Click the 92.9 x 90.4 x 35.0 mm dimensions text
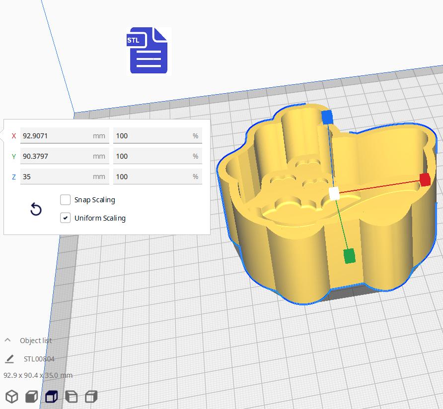Screen dimensions: 443x409 point(38,375)
